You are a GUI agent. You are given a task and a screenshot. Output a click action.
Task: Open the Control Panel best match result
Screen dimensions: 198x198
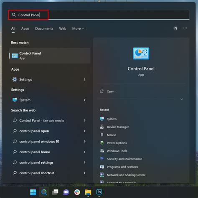click(x=50, y=56)
